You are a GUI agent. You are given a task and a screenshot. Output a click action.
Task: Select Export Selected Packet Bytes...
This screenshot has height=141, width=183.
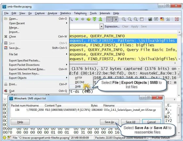(36, 69)
